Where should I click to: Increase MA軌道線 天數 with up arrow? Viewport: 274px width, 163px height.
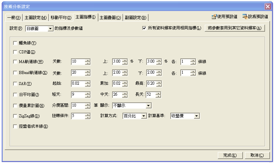tap(88, 60)
